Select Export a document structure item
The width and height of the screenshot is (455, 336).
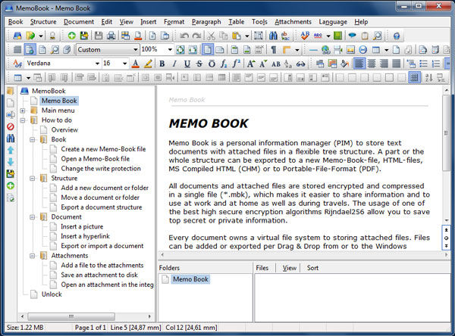[x=102, y=207]
